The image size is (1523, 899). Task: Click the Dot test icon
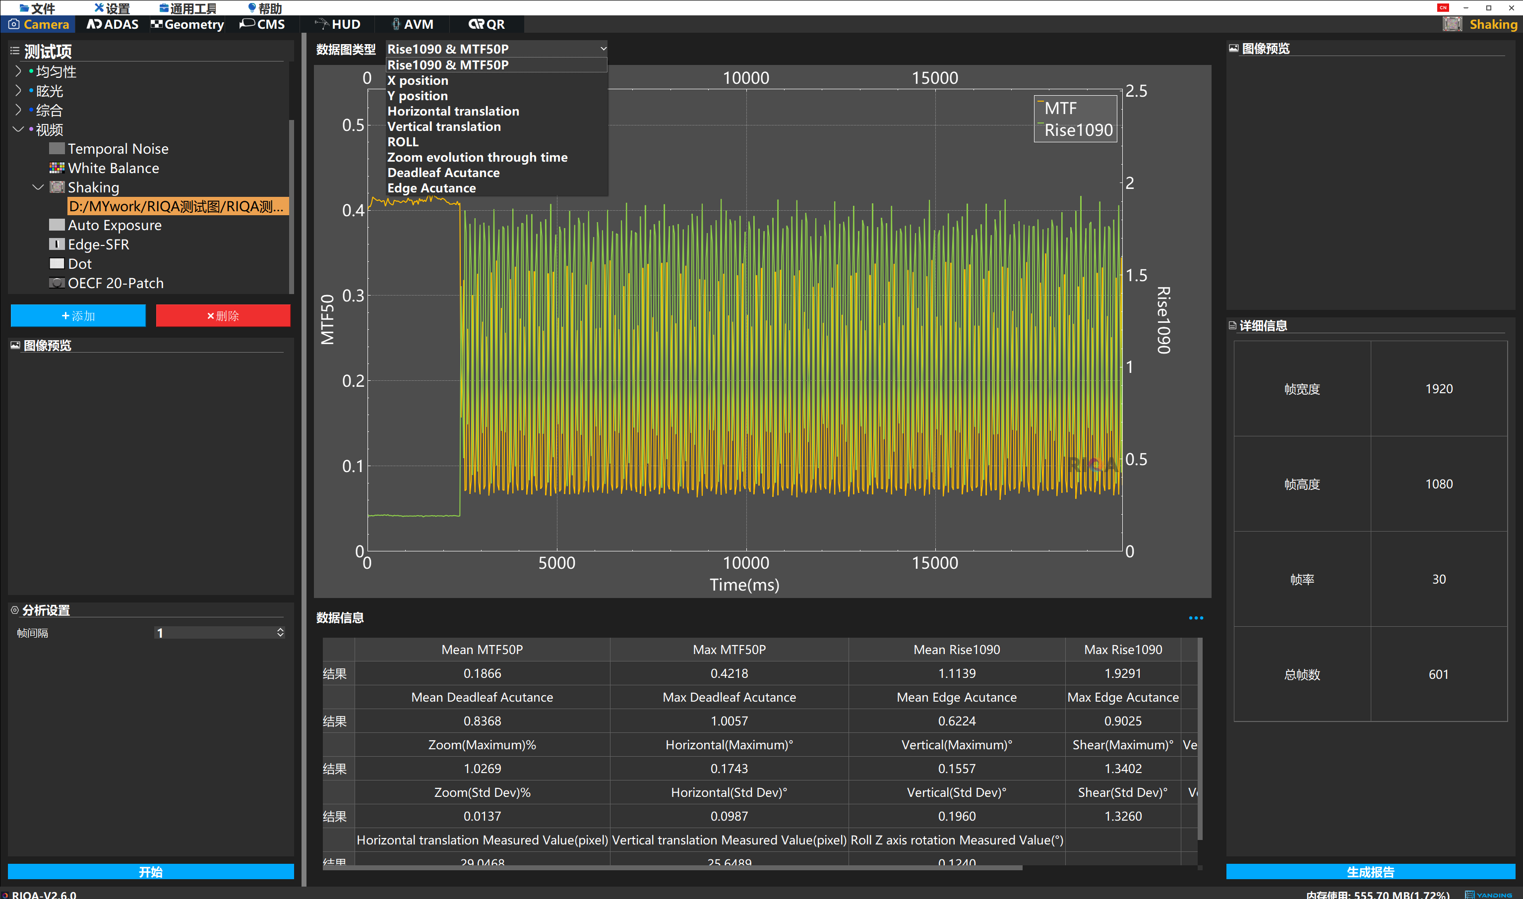(57, 263)
